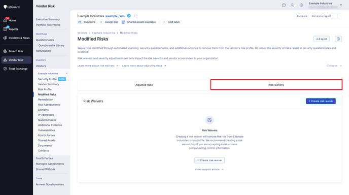Viewport: 349px width, 195px height.
Task: Open Questionnaire Library
Action: [x=51, y=46]
